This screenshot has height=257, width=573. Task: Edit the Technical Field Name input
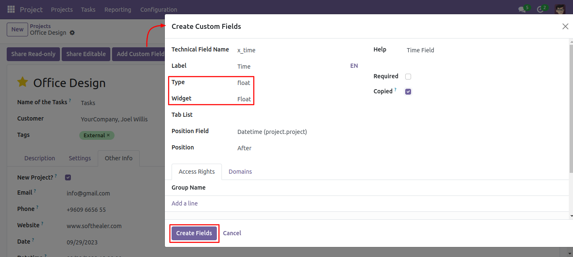(x=298, y=50)
